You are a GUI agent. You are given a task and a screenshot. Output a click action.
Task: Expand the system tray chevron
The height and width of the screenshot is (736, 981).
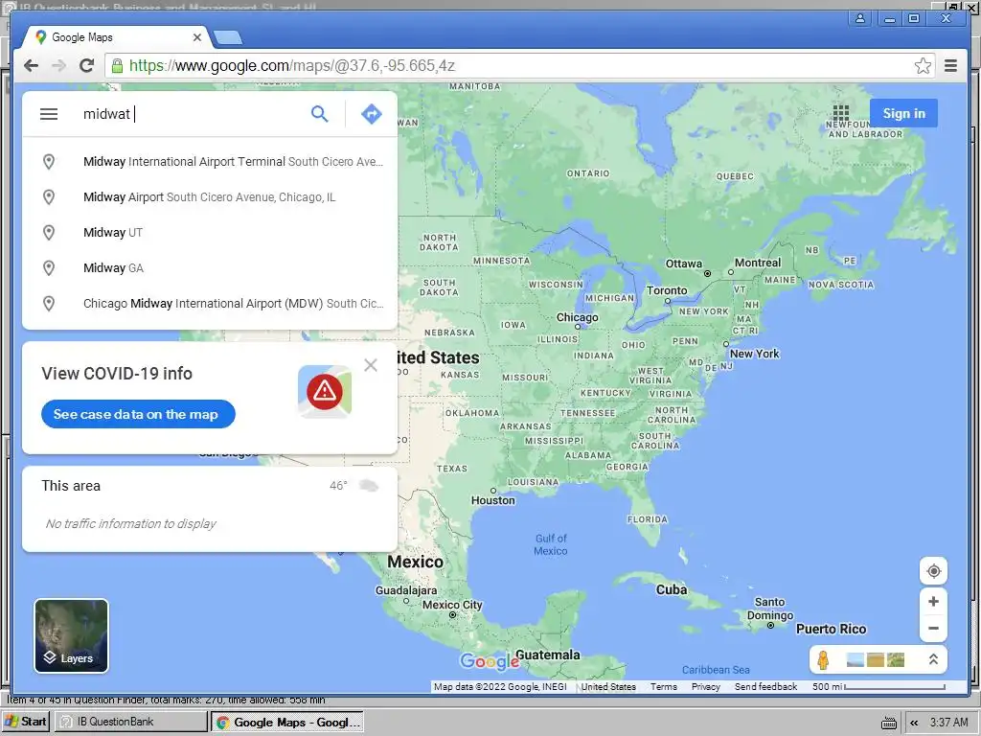[x=914, y=723]
